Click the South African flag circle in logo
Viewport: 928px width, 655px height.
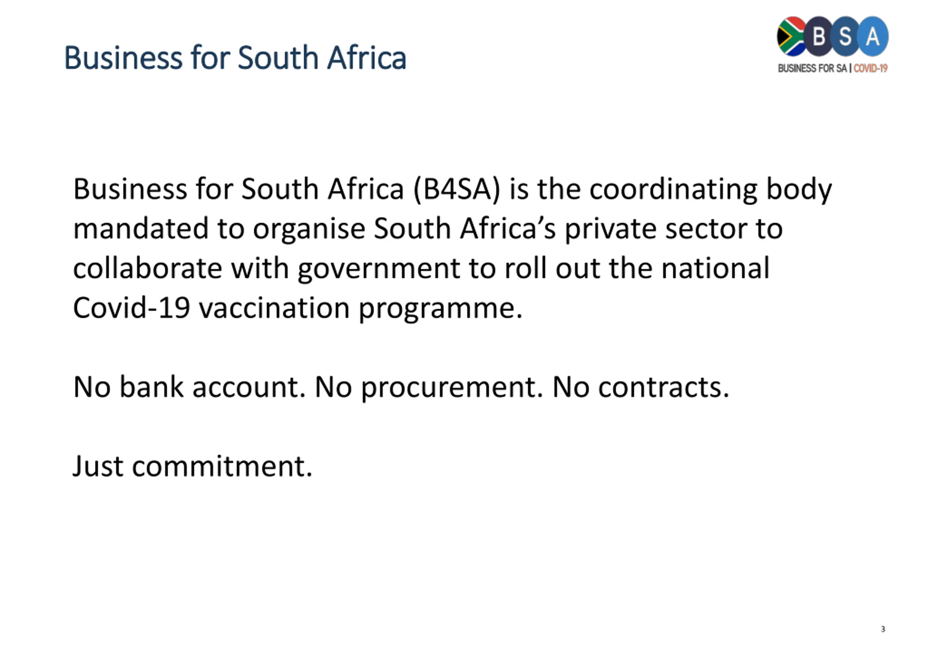tap(791, 36)
